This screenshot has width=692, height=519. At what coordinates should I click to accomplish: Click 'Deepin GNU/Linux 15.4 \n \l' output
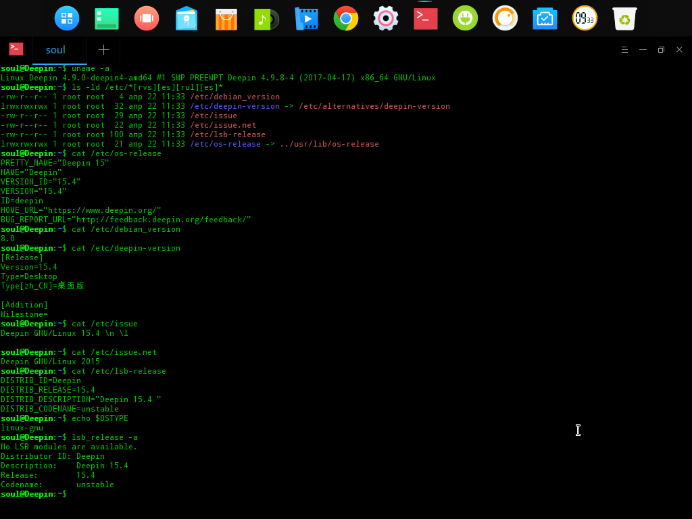click(x=64, y=333)
